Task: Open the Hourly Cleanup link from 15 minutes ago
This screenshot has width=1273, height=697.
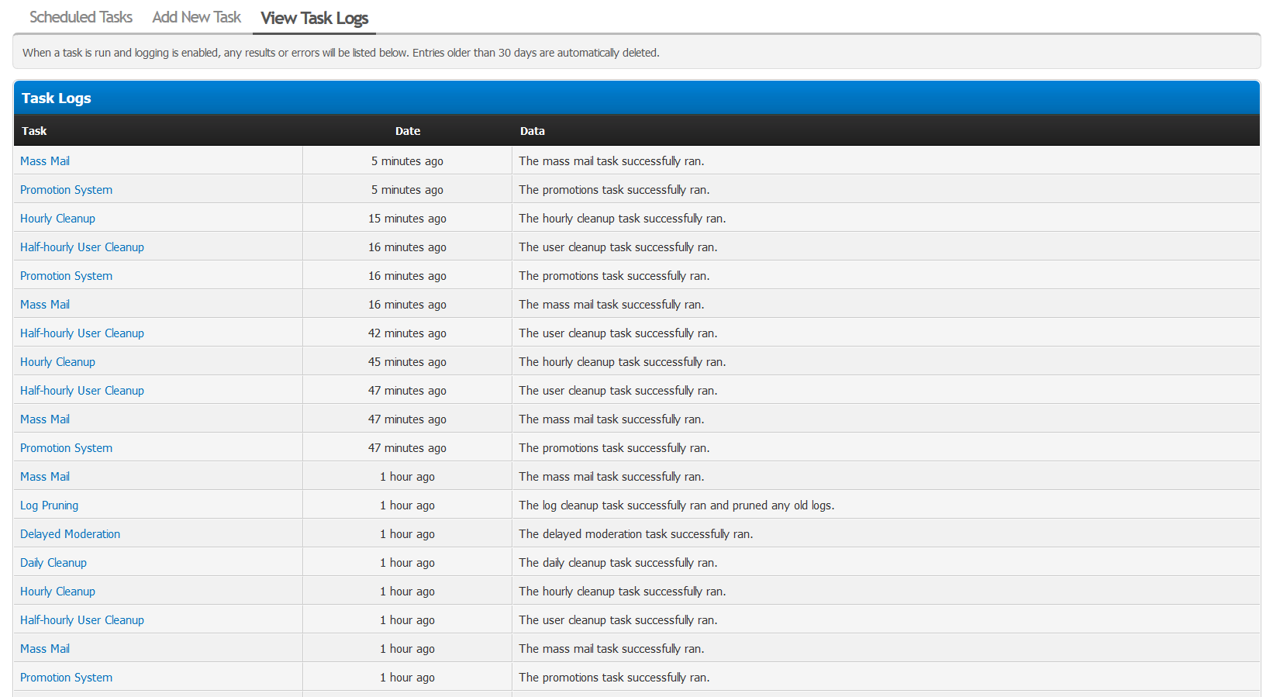Action: click(57, 219)
